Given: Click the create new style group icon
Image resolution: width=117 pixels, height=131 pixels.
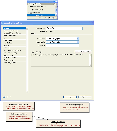Looking at the screenshot, I should point(40,18).
